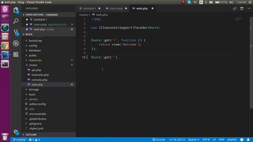Viewport: 253px width, 142px height.
Task: Change encoding via UTF-8
Action: [x=206, y=140]
